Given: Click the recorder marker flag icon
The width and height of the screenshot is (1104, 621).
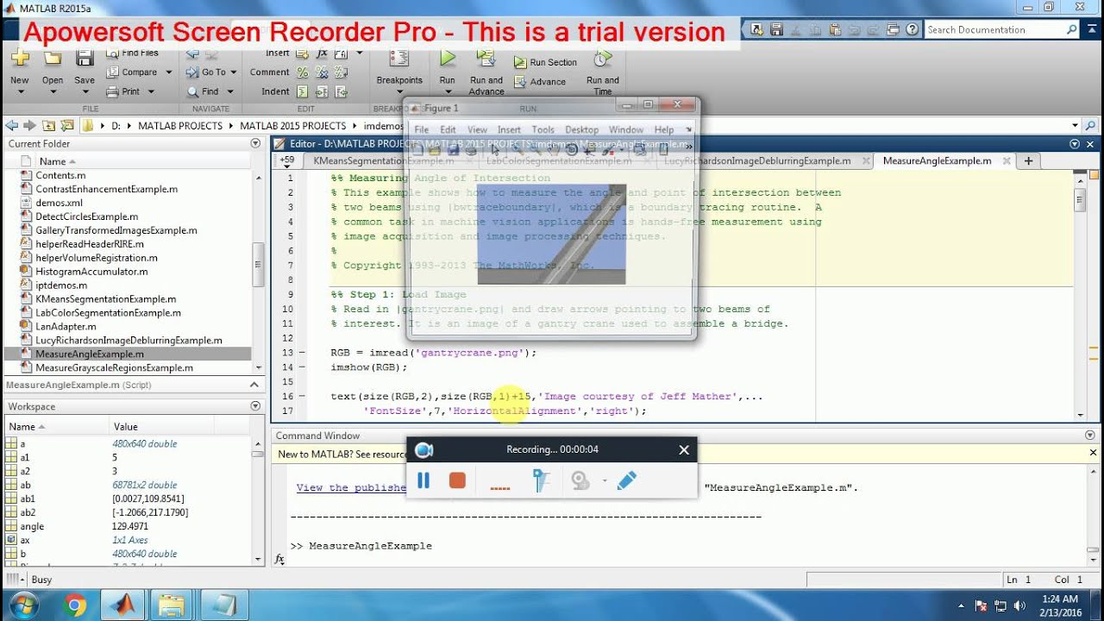Looking at the screenshot, I should point(541,480).
